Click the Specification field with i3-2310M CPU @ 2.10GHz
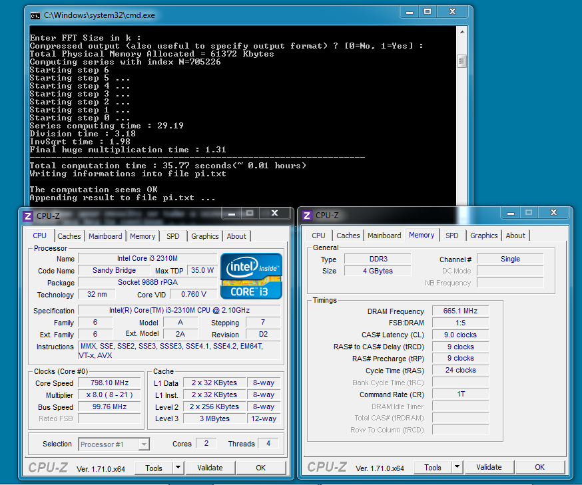Image resolution: width=582 pixels, height=485 pixels. (x=179, y=310)
